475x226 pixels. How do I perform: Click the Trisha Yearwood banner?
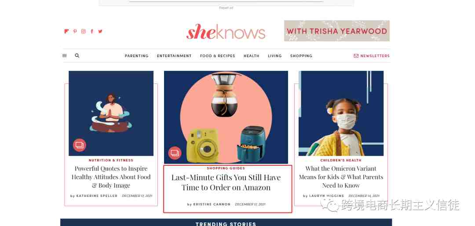click(x=337, y=31)
